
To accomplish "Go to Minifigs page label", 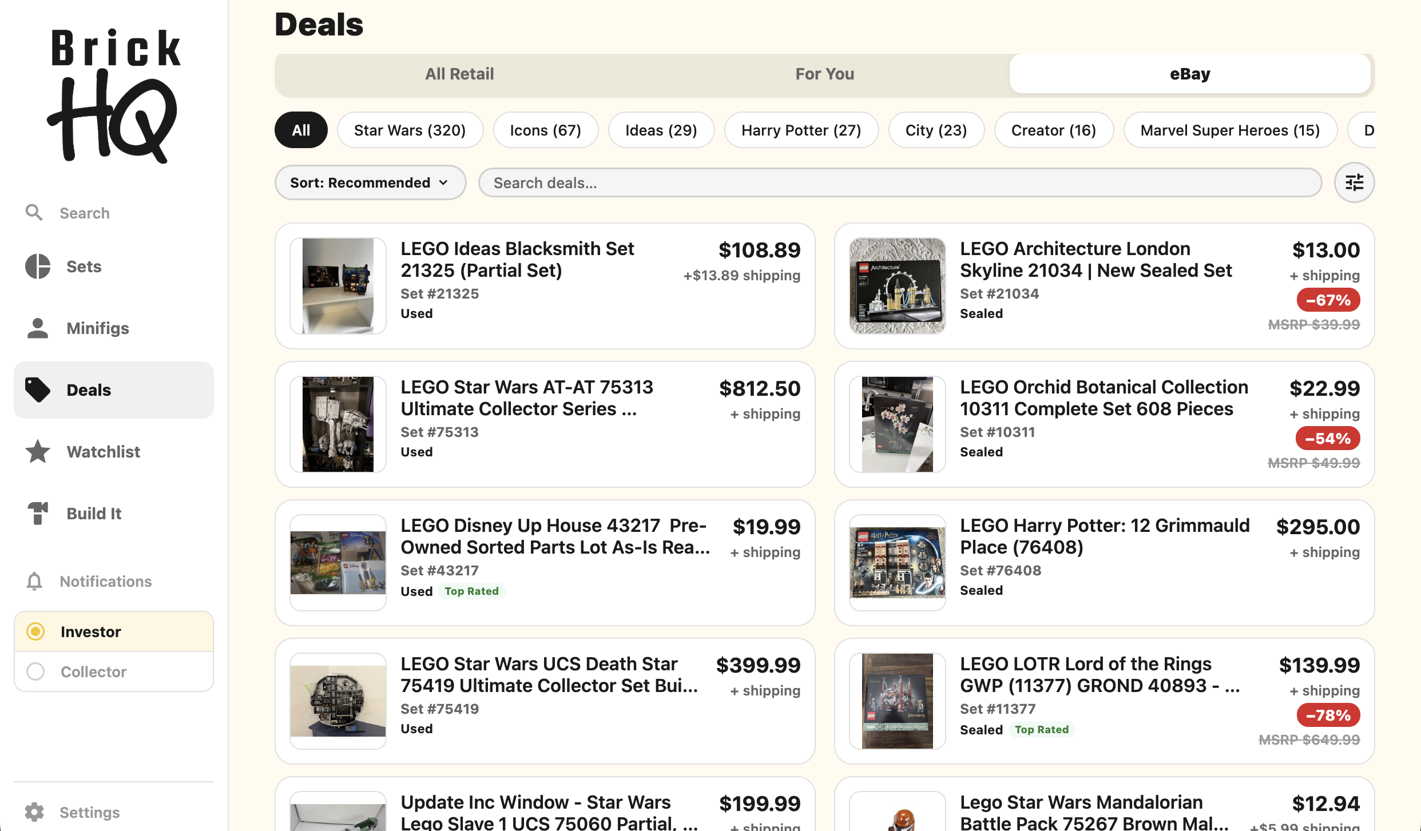I will pos(98,328).
